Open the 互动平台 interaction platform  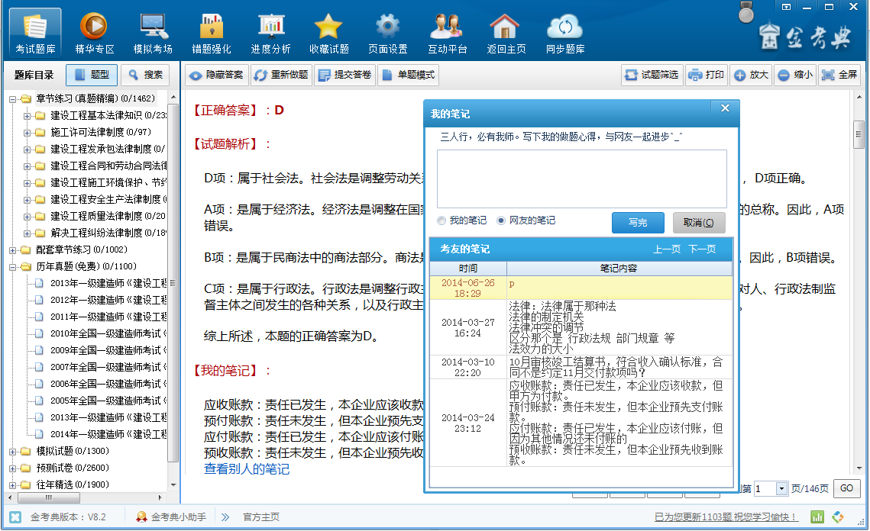click(x=447, y=33)
